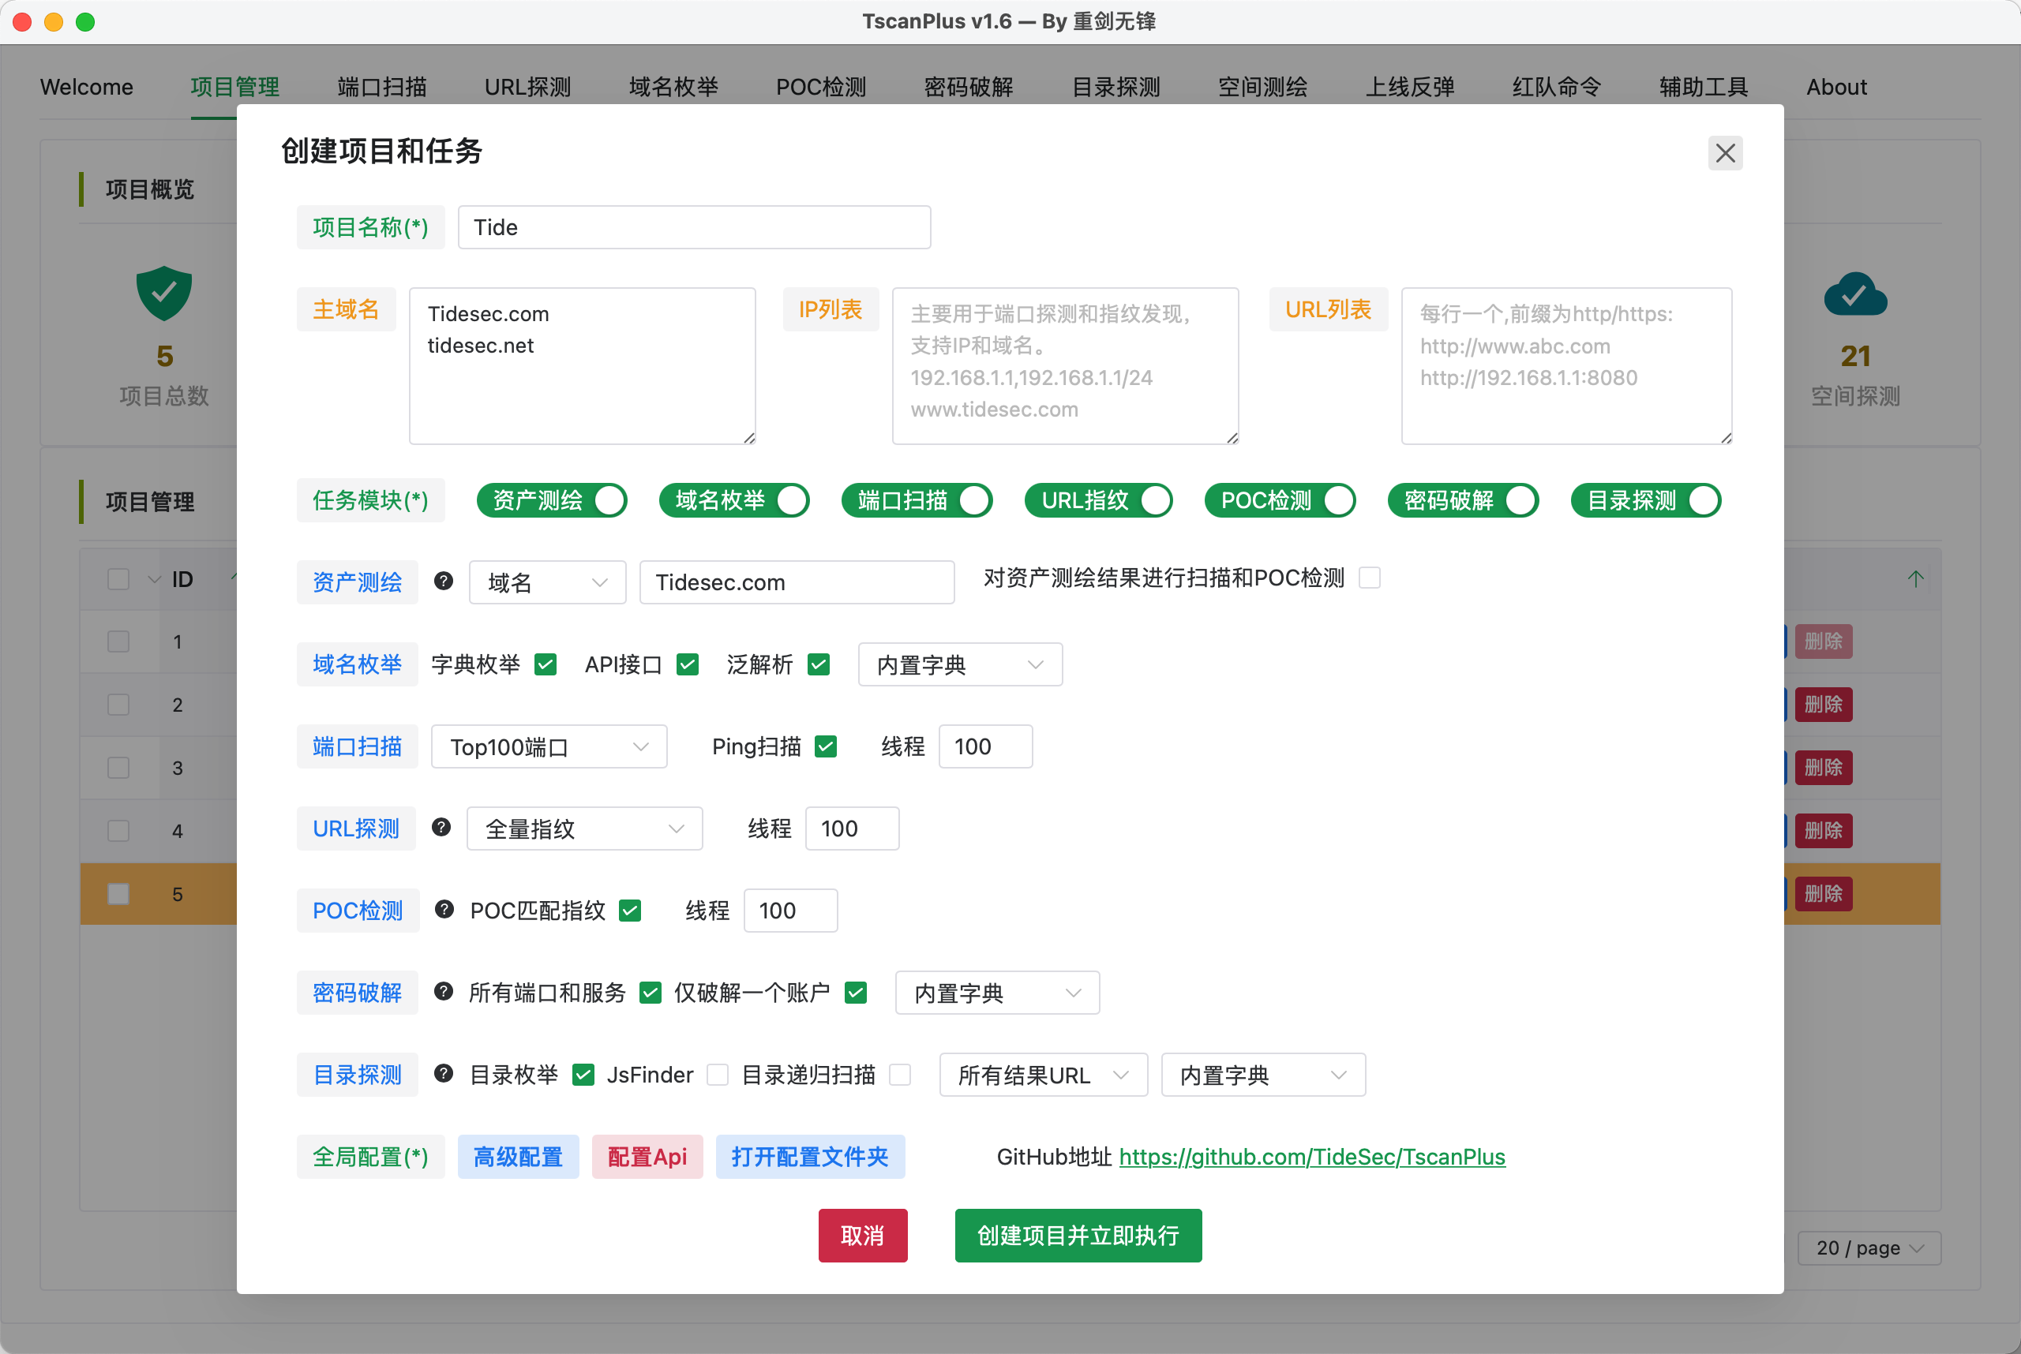Enable the JsFinder checkbox
2021x1354 pixels.
click(x=717, y=1074)
